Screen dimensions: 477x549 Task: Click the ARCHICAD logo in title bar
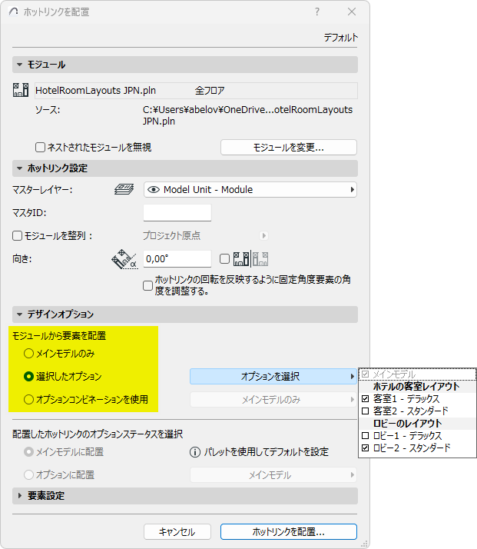tap(14, 12)
